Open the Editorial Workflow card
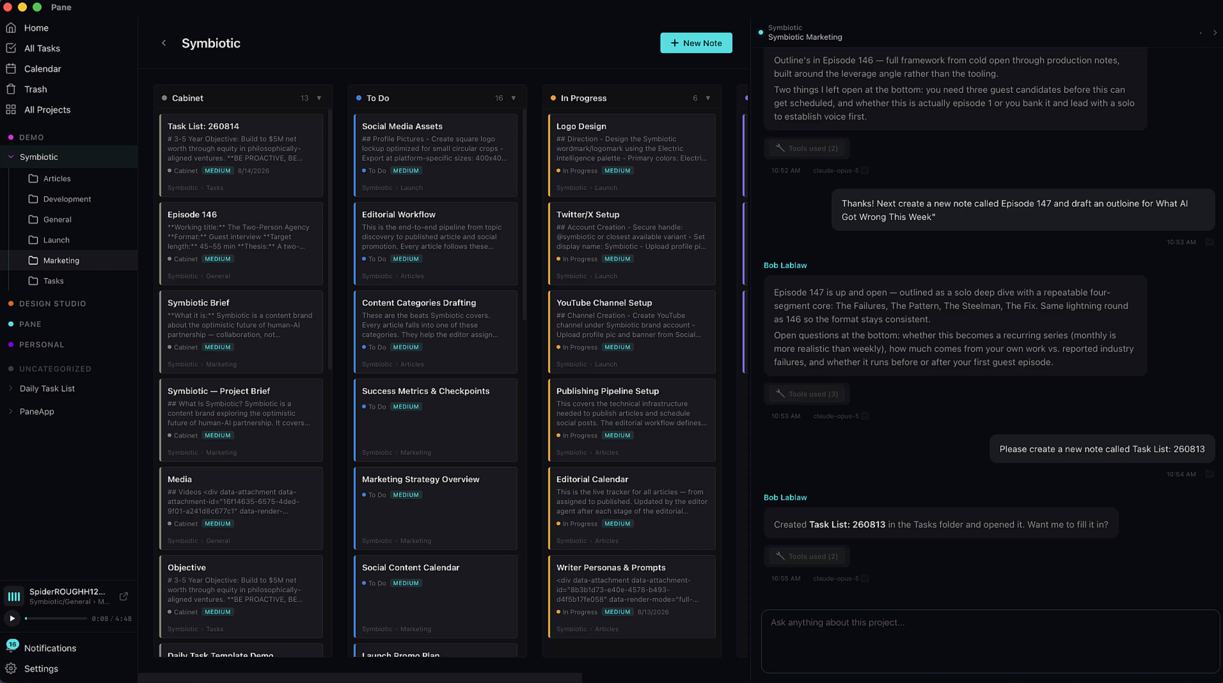 (x=435, y=243)
